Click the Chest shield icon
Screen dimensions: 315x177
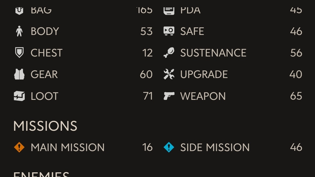tap(19, 53)
